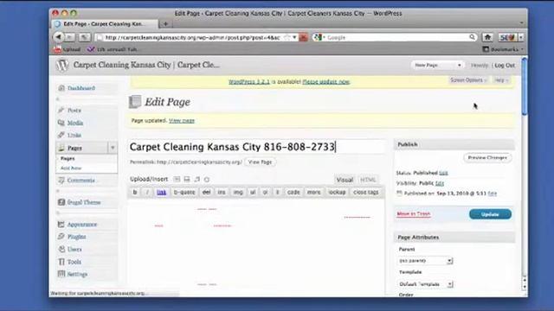Edit the Public visibility link
Screen dimensions: 554x311
(x=440, y=183)
